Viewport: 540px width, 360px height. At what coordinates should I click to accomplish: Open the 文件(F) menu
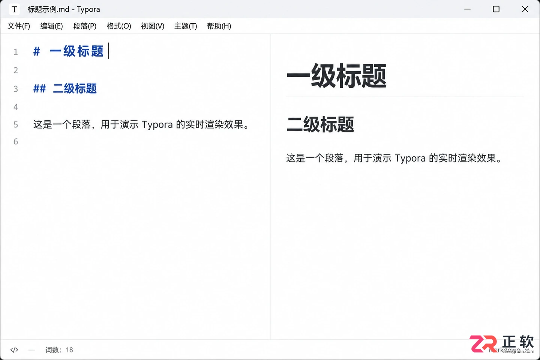coord(19,26)
